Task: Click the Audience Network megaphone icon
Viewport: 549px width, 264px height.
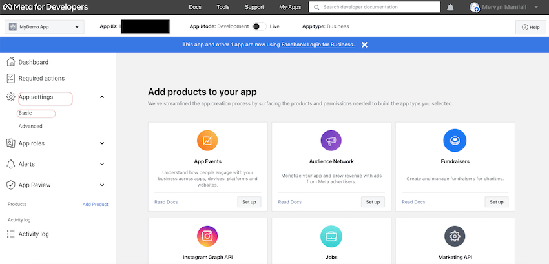Action: pyautogui.click(x=331, y=141)
